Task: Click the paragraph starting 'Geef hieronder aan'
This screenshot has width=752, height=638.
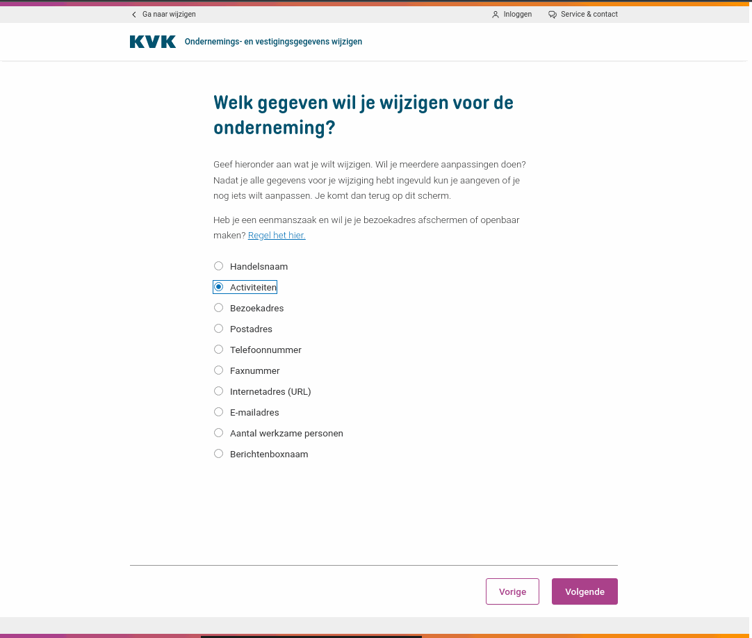Action: pyautogui.click(x=370, y=180)
